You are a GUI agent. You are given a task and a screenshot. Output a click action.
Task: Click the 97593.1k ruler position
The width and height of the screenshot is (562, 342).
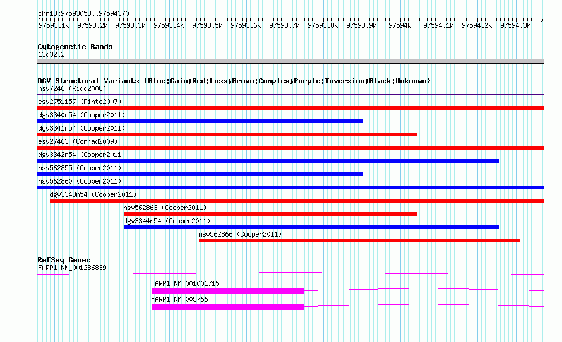pos(54,25)
